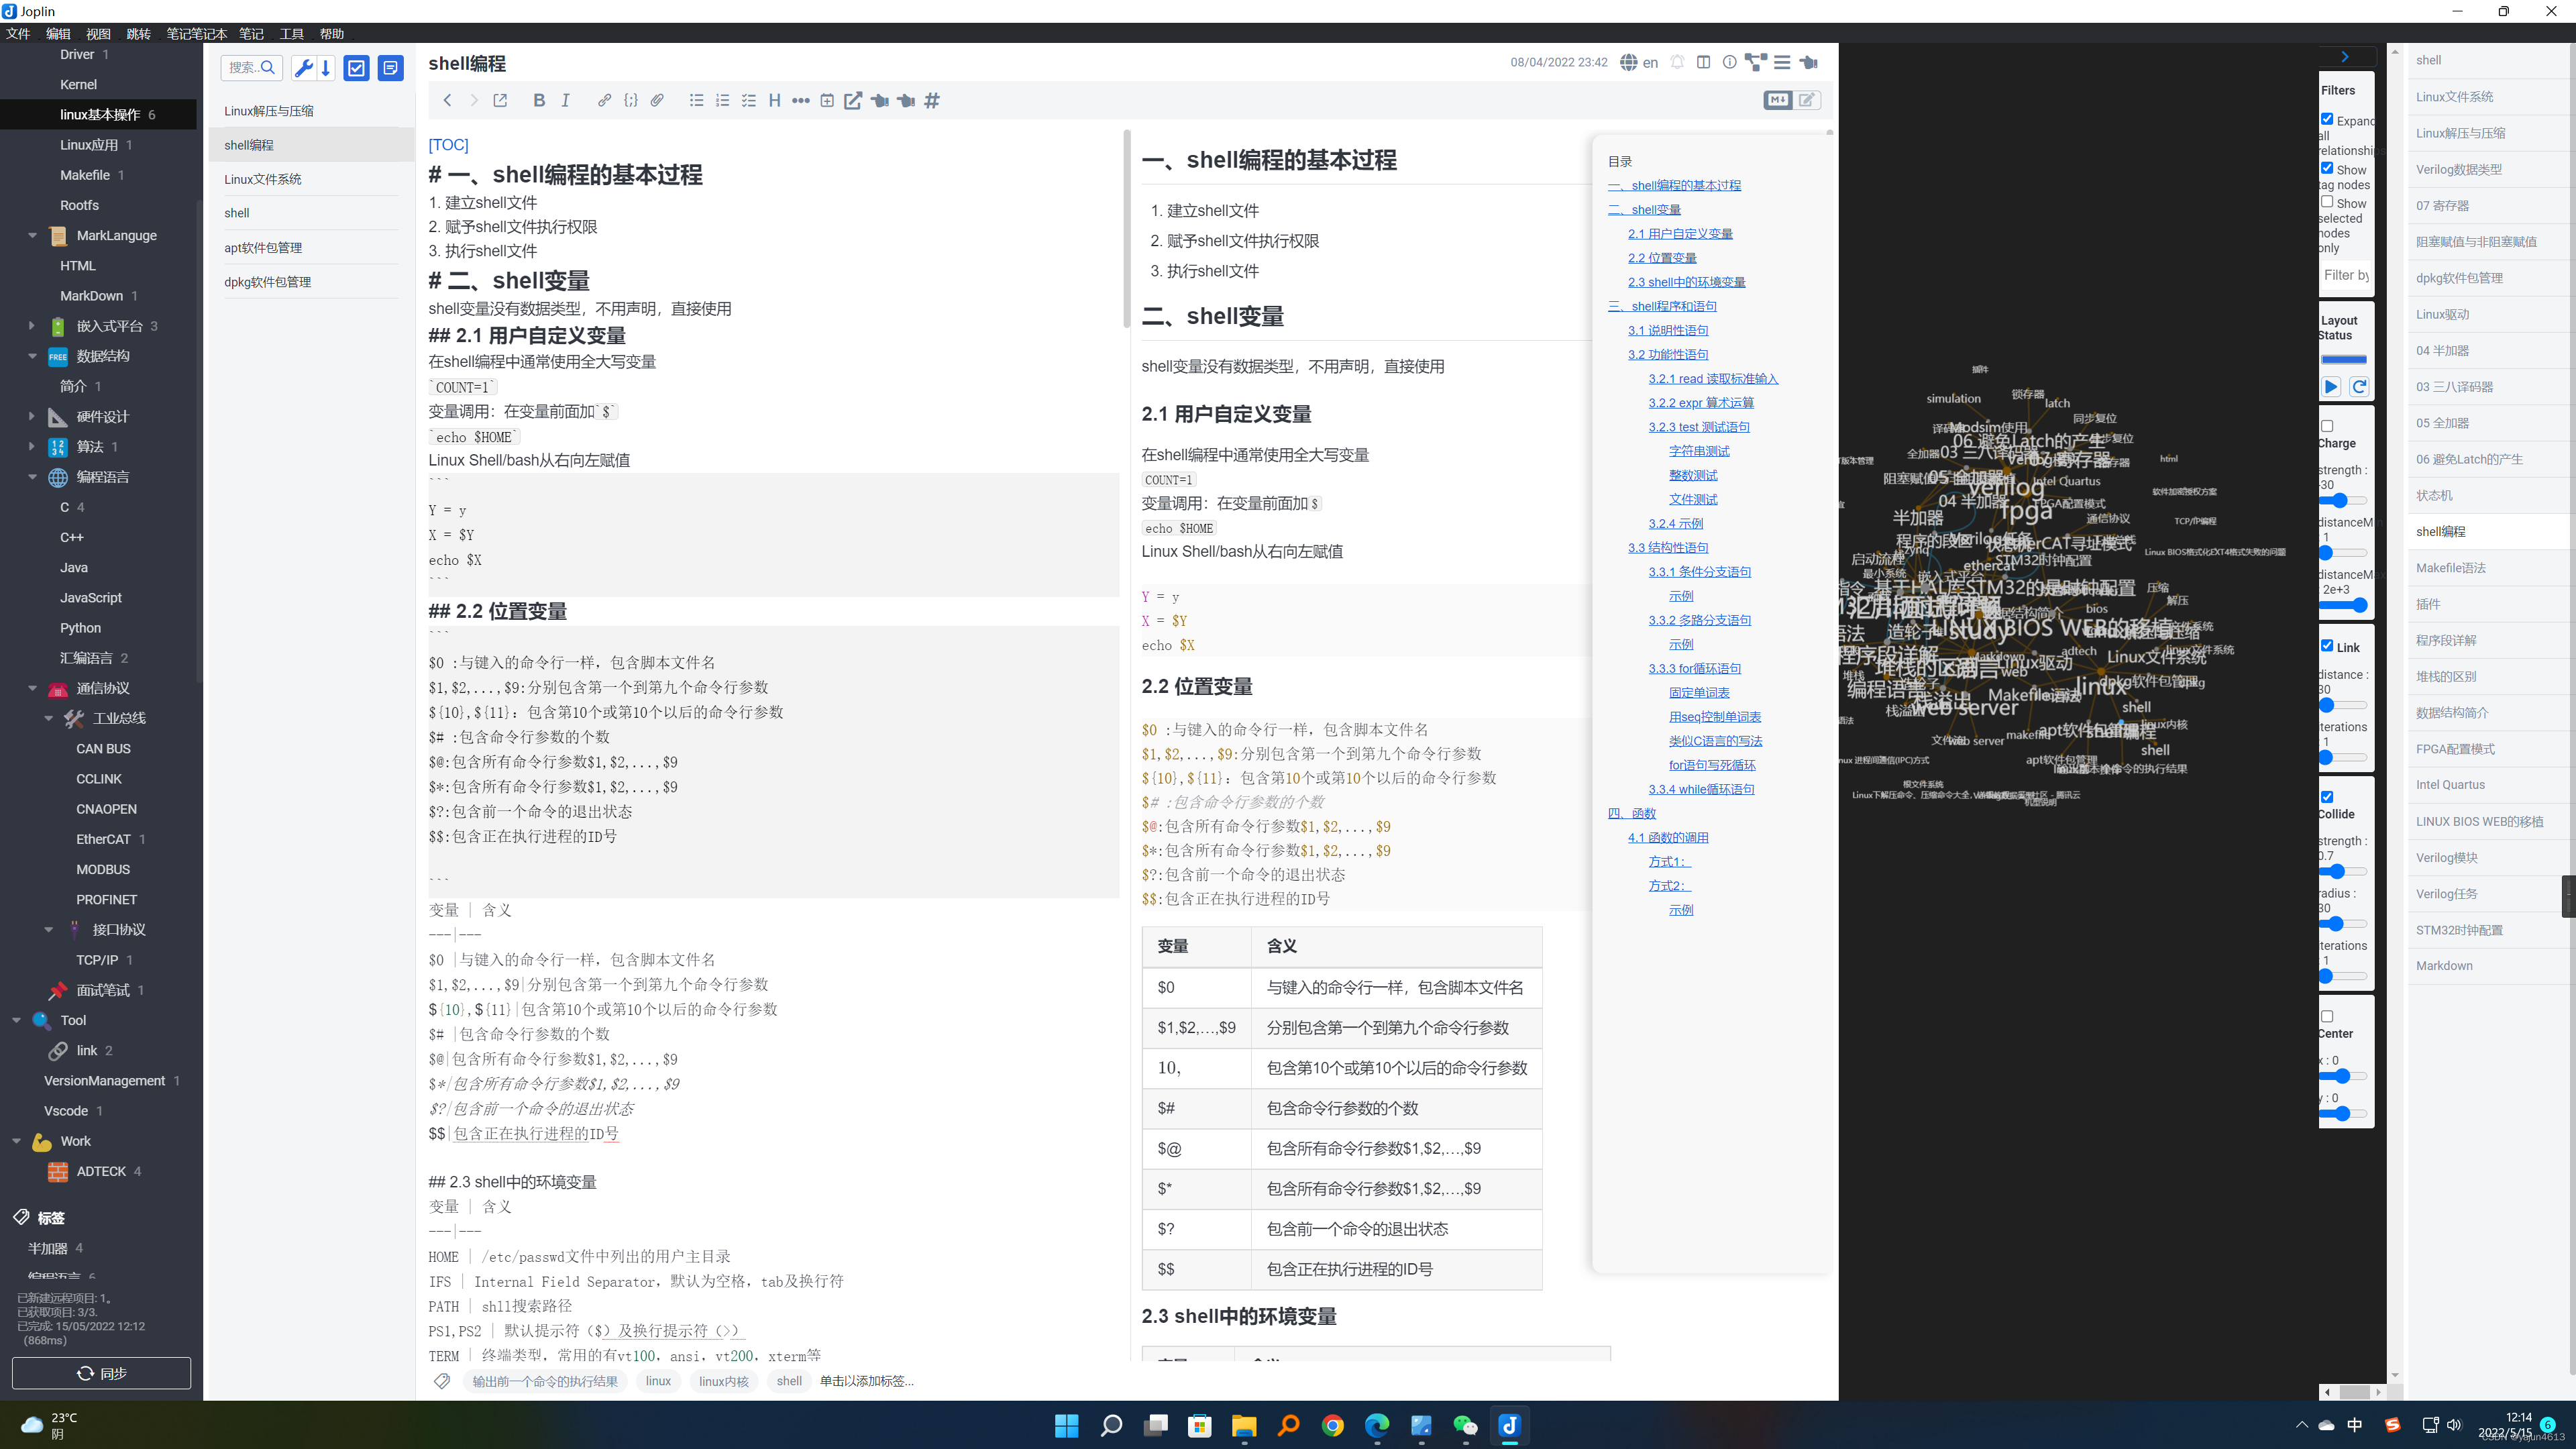Open the 跳转 menu
This screenshot has width=2576, height=1449.
tap(138, 34)
